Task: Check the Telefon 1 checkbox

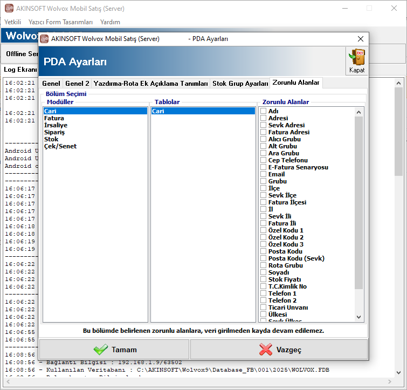Action: tap(263, 293)
